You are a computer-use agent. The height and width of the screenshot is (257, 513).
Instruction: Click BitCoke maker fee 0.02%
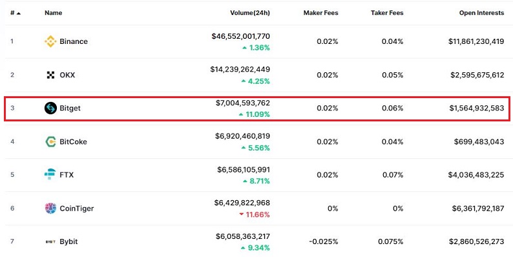(327, 141)
